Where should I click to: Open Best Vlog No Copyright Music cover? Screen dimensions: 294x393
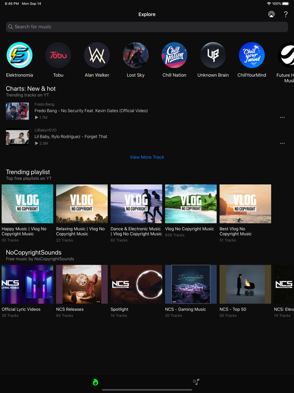pyautogui.click(x=245, y=204)
